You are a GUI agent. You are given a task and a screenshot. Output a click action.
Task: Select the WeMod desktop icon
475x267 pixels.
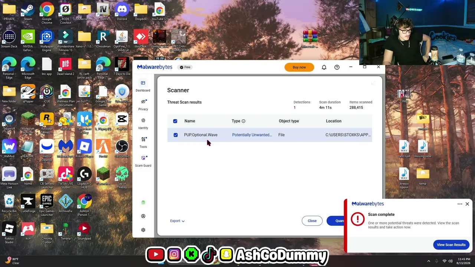[9, 149]
